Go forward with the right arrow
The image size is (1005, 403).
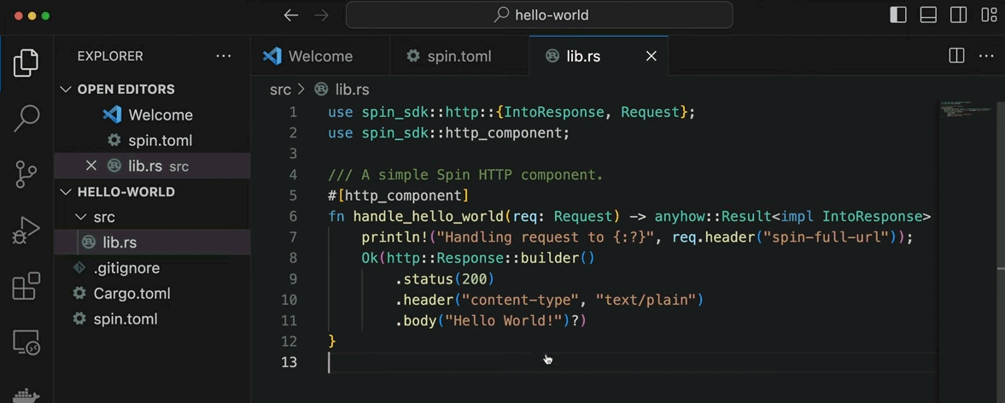point(321,15)
